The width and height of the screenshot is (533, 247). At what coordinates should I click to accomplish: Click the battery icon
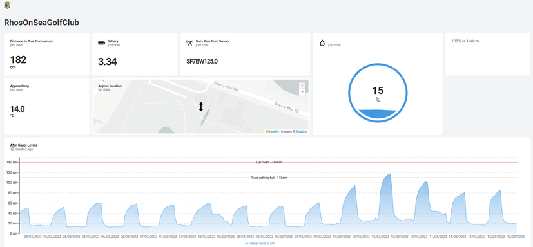(102, 42)
